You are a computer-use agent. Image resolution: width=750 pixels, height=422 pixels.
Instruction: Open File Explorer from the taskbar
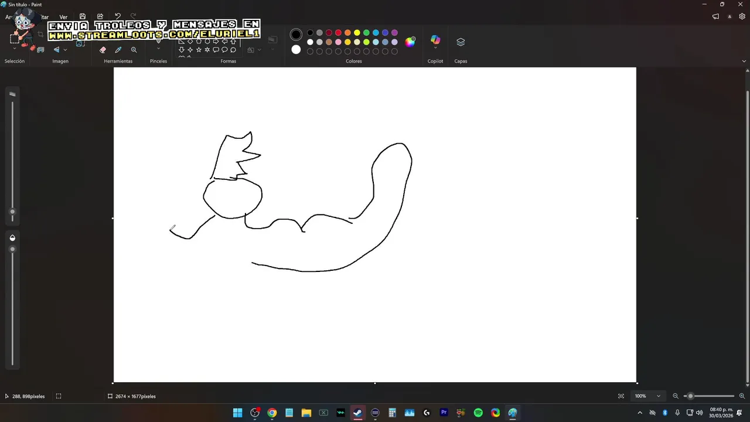306,413
